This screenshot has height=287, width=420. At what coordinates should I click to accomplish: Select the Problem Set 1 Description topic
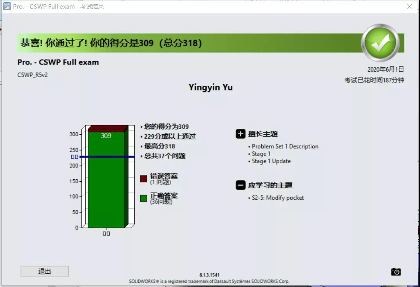[285, 146]
